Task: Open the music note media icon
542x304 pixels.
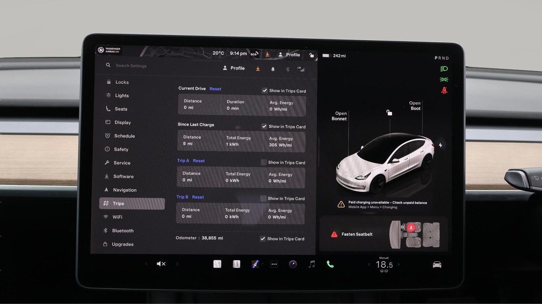Action: coord(312,265)
